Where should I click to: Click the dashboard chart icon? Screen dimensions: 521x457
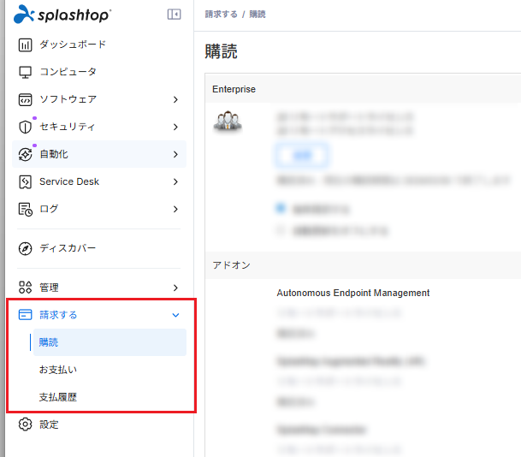click(26, 45)
